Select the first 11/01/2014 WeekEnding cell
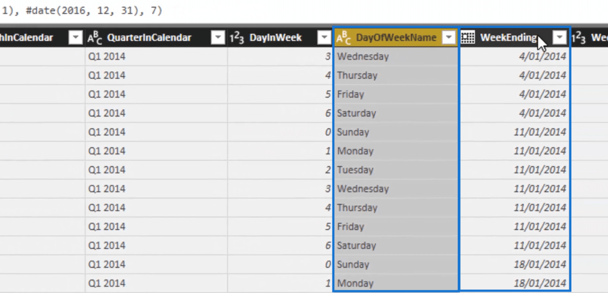This screenshot has width=608, height=293. coord(515,132)
